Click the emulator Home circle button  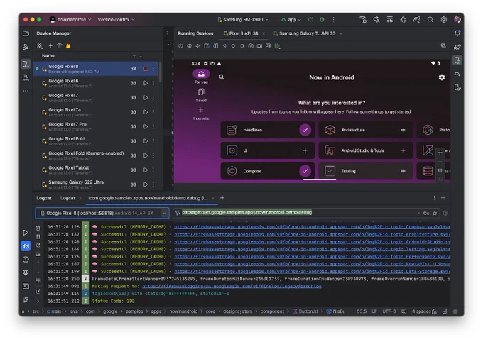tap(233, 46)
